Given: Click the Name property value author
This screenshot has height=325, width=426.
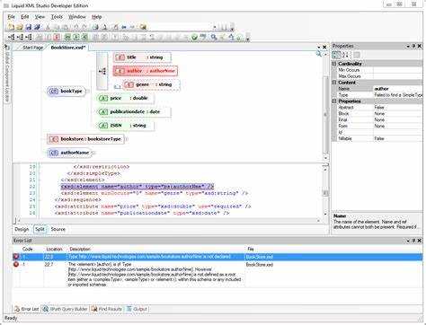Looking at the screenshot, I should click(398, 89).
